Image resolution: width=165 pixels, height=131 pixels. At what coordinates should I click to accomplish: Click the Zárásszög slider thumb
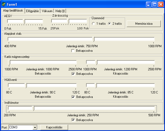pyautogui.click(x=68, y=21)
